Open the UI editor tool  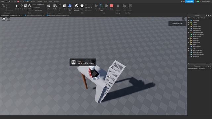(x=65, y=7)
